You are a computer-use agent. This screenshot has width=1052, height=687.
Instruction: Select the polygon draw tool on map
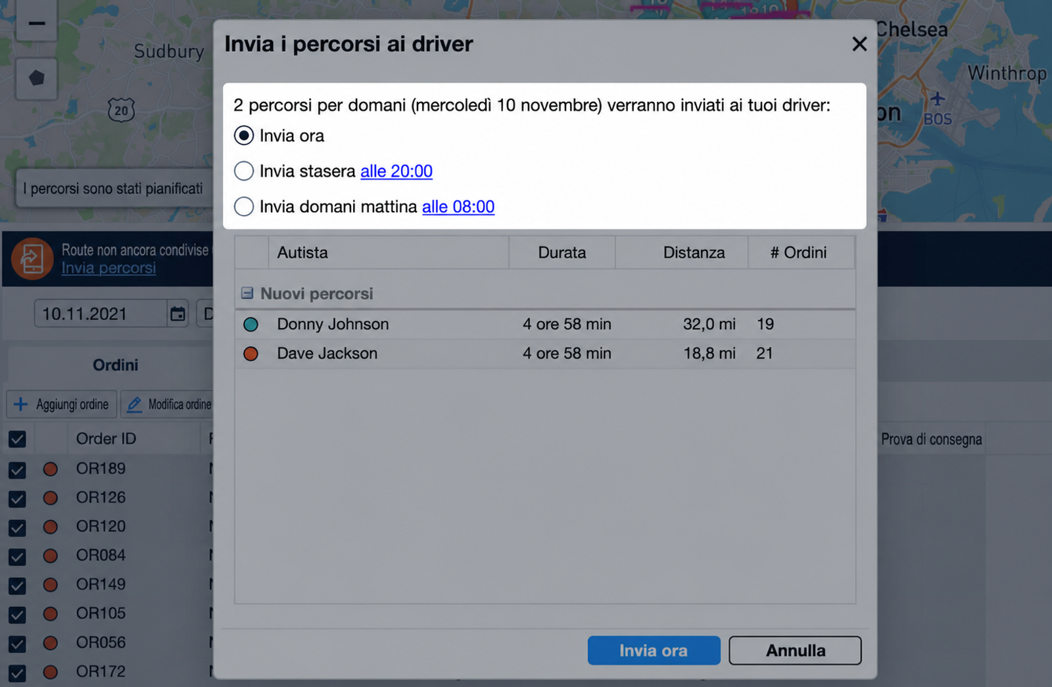tap(37, 78)
